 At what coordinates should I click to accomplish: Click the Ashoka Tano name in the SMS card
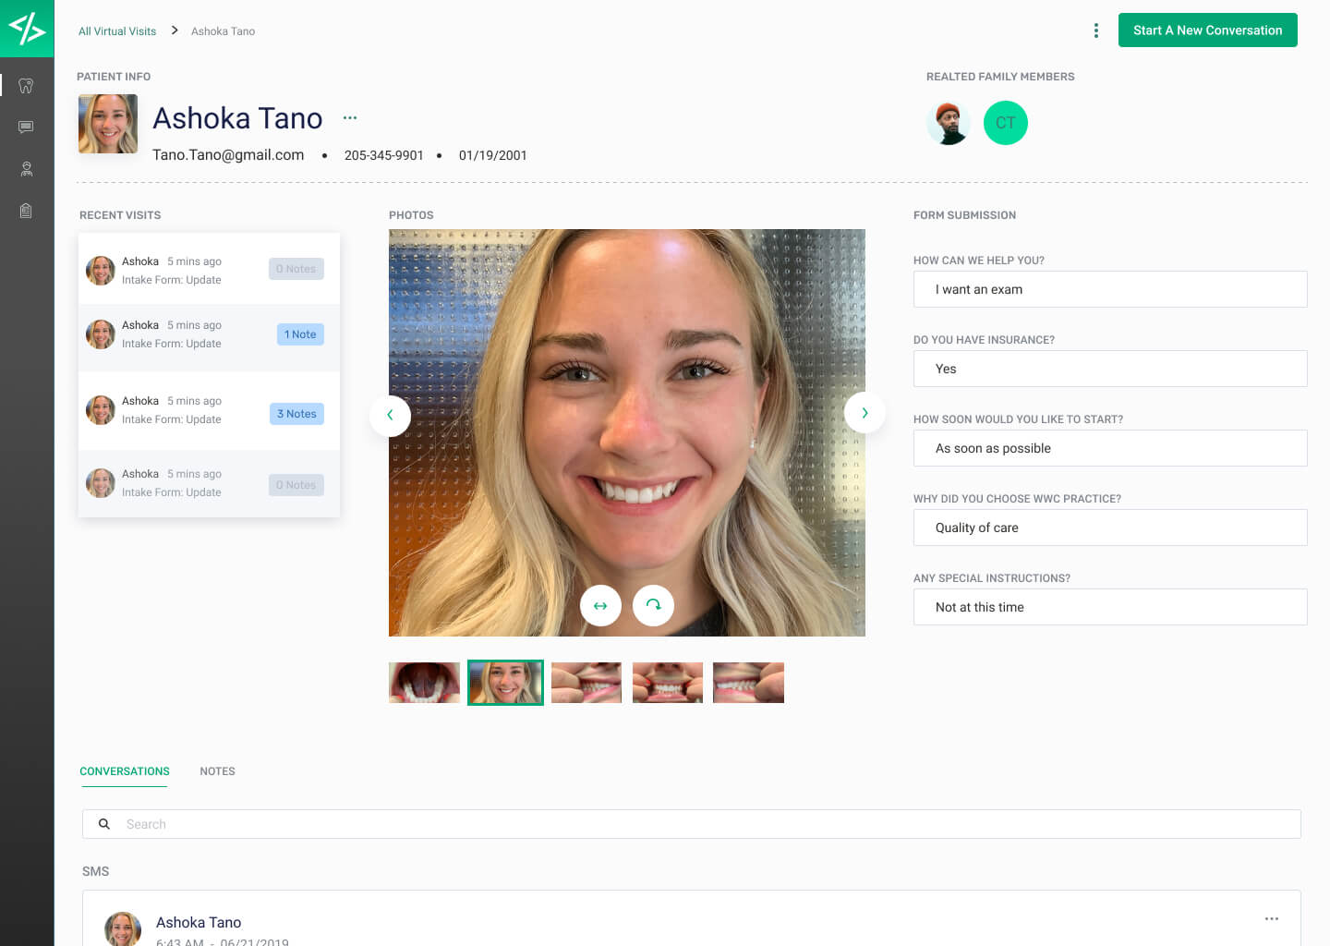pyautogui.click(x=199, y=922)
